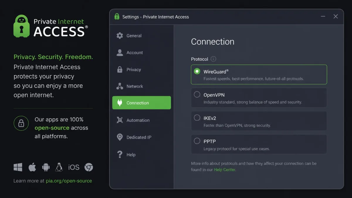Go to the Automation tab
The image size is (352, 198).
[x=141, y=120]
